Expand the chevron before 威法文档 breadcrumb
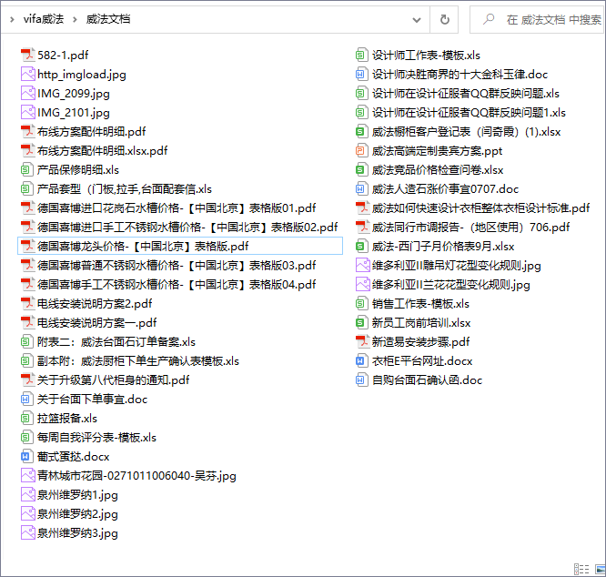The image size is (606, 577). pos(75,19)
